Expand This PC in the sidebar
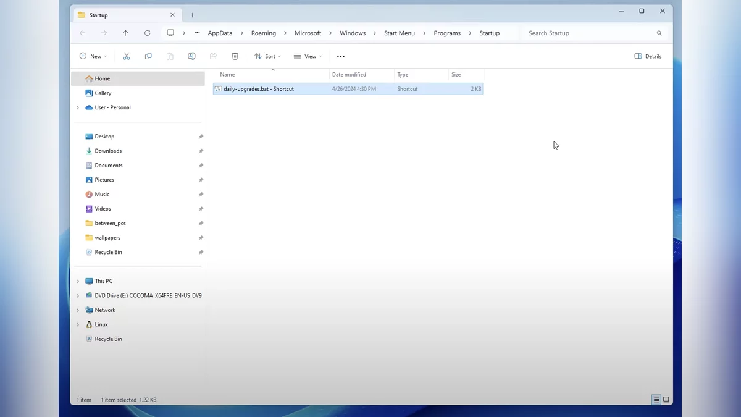Screen dimensions: 741x417 click(x=77, y=280)
